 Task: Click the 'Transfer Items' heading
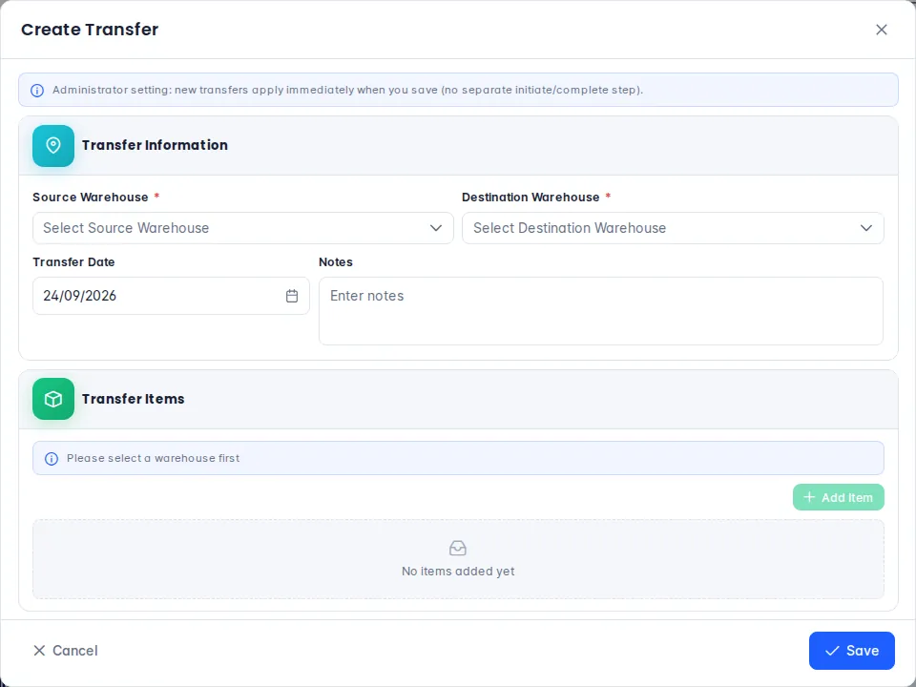pyautogui.click(x=134, y=399)
